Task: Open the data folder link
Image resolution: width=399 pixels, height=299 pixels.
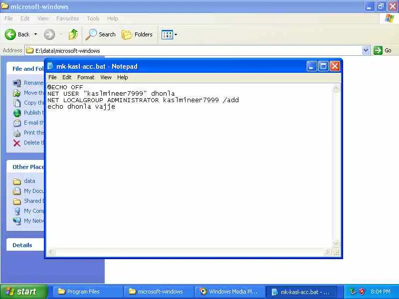Action: click(29, 181)
